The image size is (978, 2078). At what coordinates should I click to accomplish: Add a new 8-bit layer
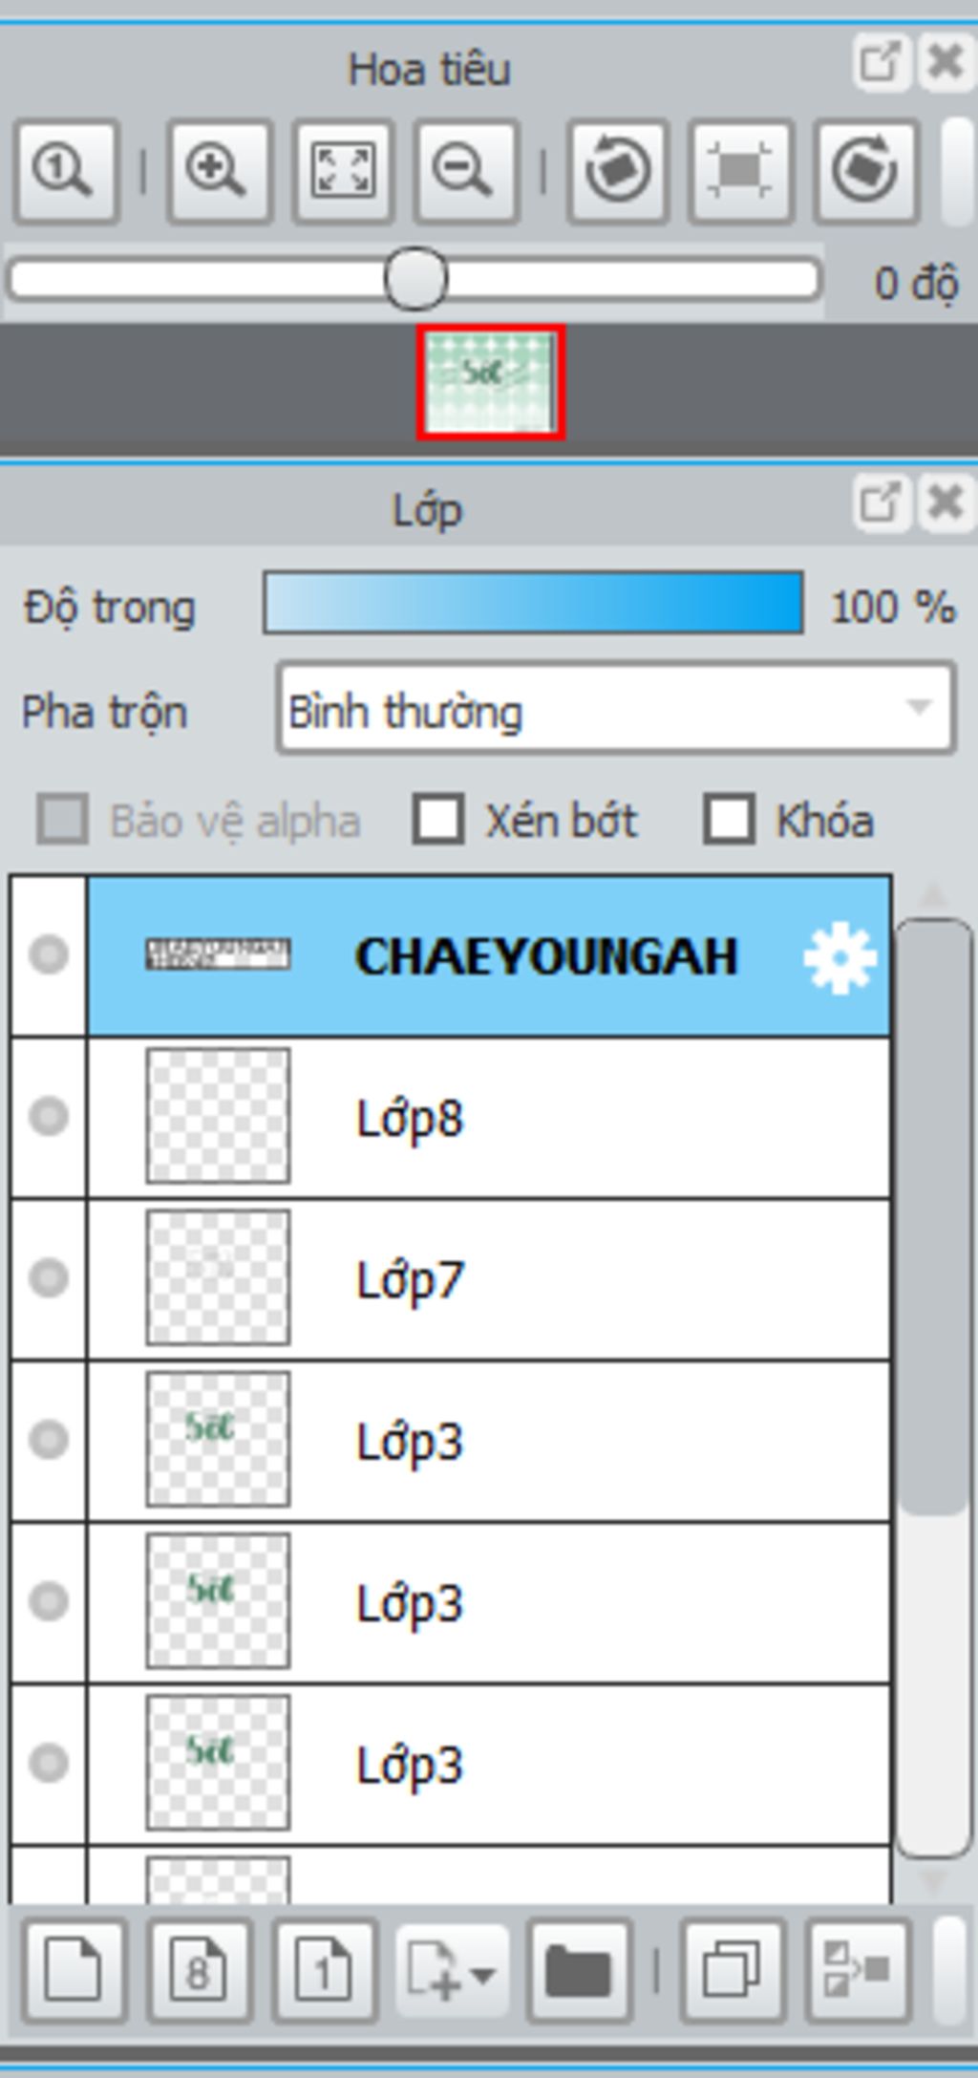pyautogui.click(x=199, y=1970)
